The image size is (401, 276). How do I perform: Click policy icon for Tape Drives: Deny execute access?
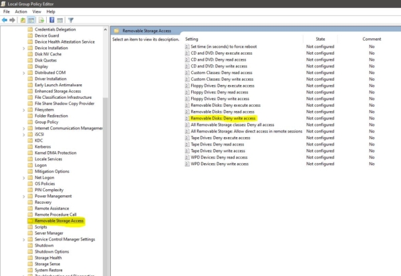187,138
